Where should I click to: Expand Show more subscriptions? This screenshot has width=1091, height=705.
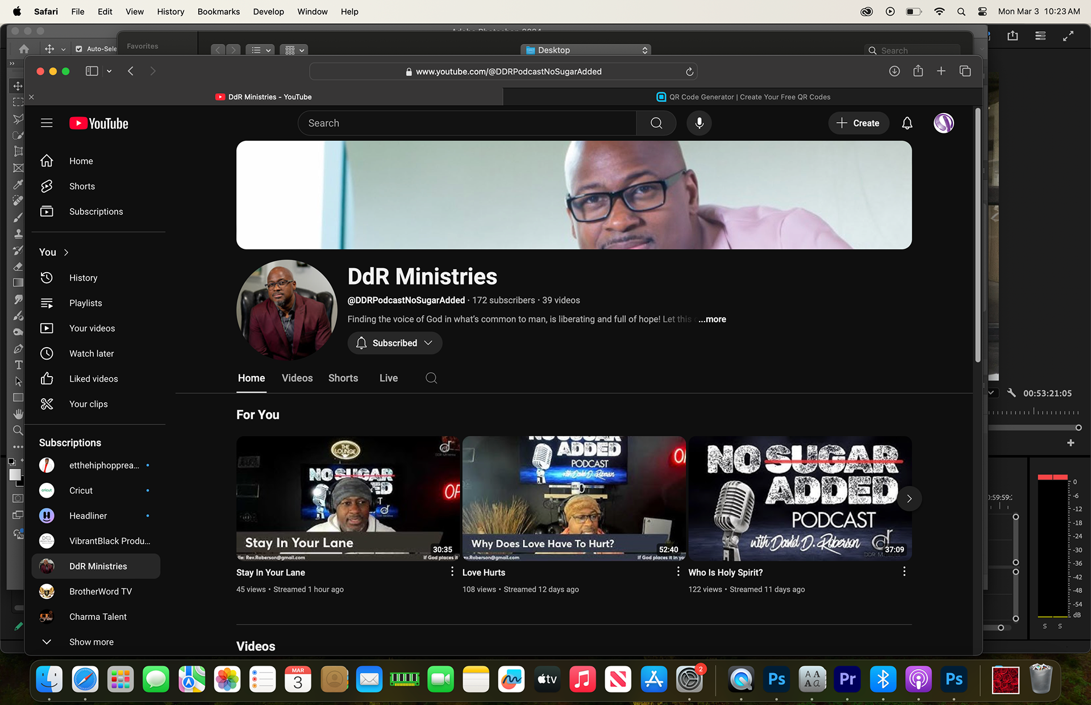[91, 641]
